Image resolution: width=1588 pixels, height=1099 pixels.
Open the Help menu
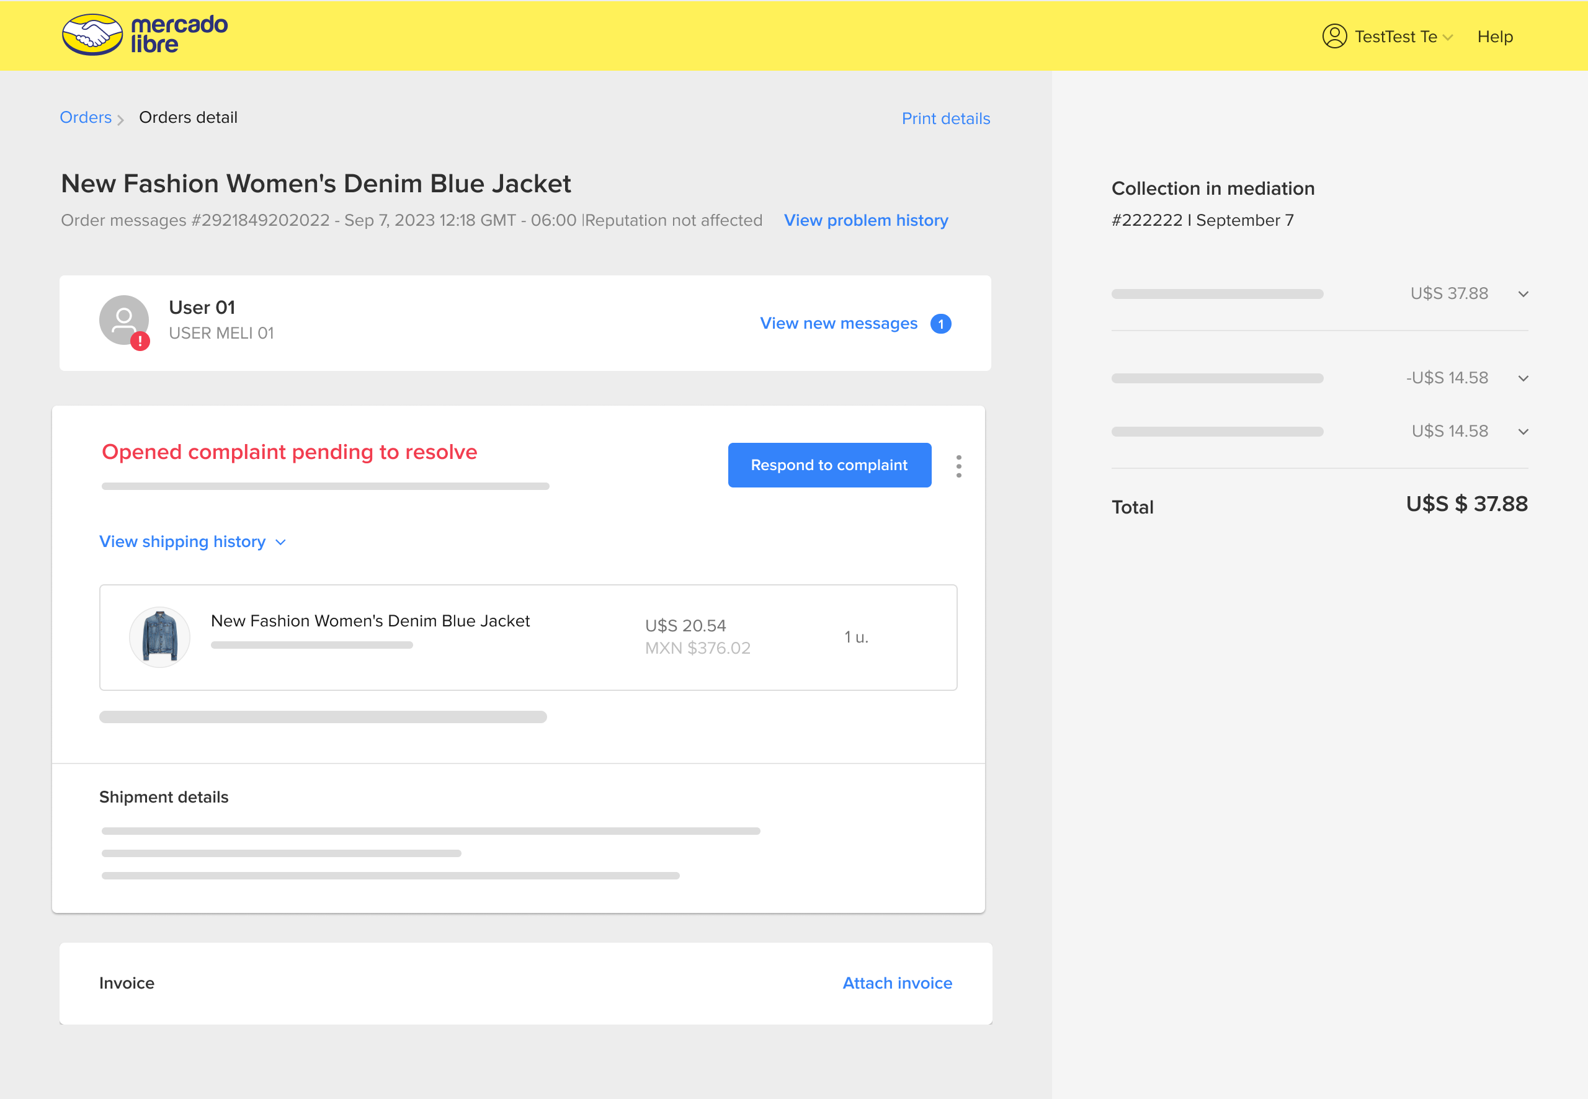coord(1494,37)
